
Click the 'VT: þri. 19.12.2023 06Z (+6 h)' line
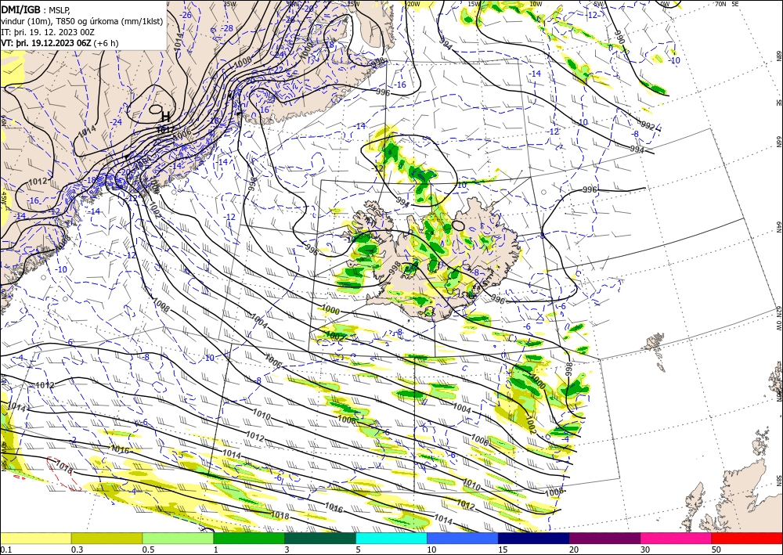[x=60, y=43]
